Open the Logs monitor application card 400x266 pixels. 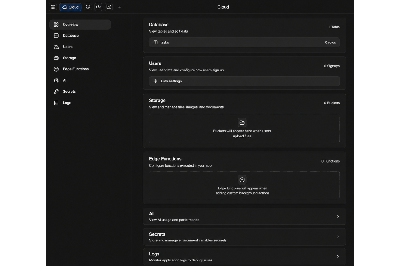[x=244, y=257]
